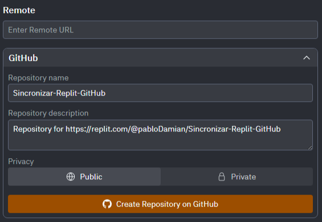Click the Enter Remote URL field
Image resolution: width=322 pixels, height=222 pixels.
[x=160, y=30]
